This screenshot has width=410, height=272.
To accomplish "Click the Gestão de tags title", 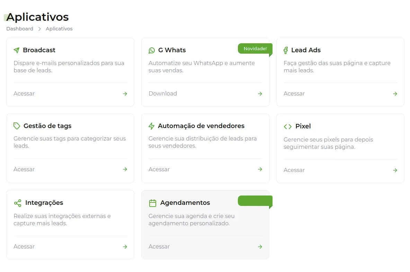I will pos(47,126).
